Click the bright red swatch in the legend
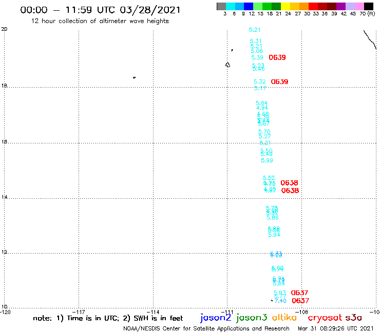Viewport: 380px width, 333px height. [313, 6]
